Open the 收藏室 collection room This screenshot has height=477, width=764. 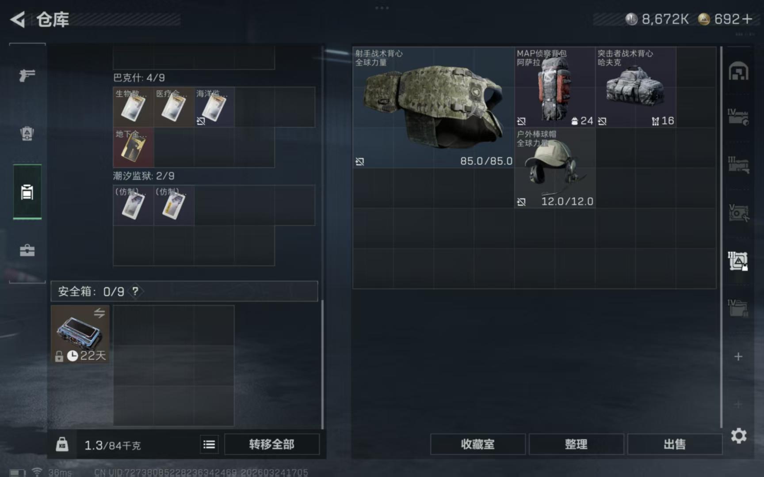tap(477, 444)
